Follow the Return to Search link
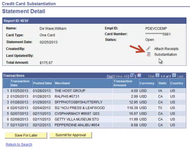The height and width of the screenshot is (150, 190). tap(19, 145)
